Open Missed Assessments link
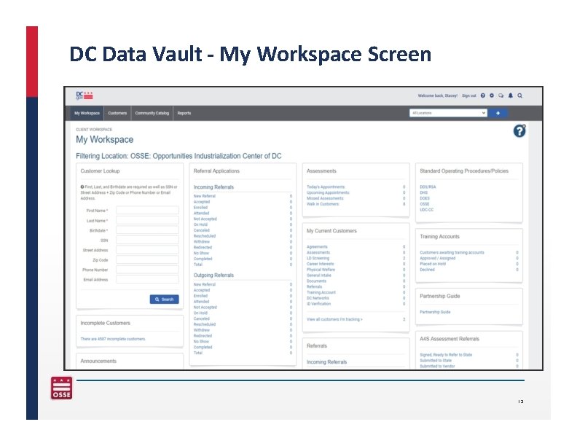 point(325,198)
